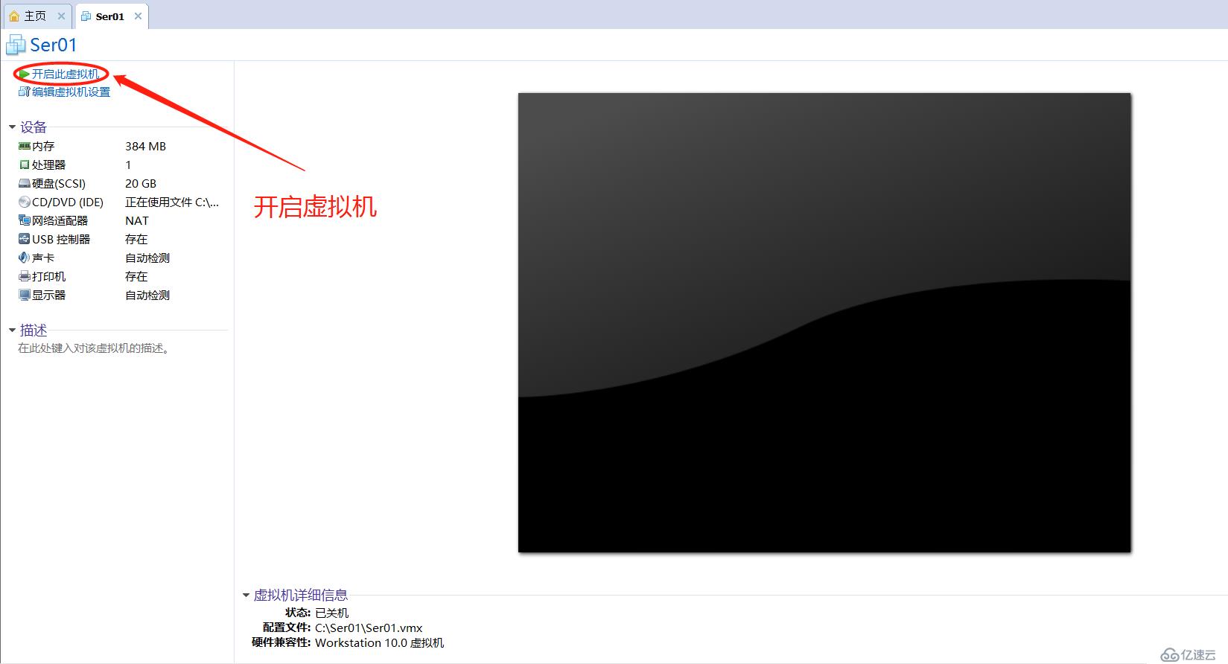Select config file path C:\Ser01\Ser01.vmx

[369, 628]
